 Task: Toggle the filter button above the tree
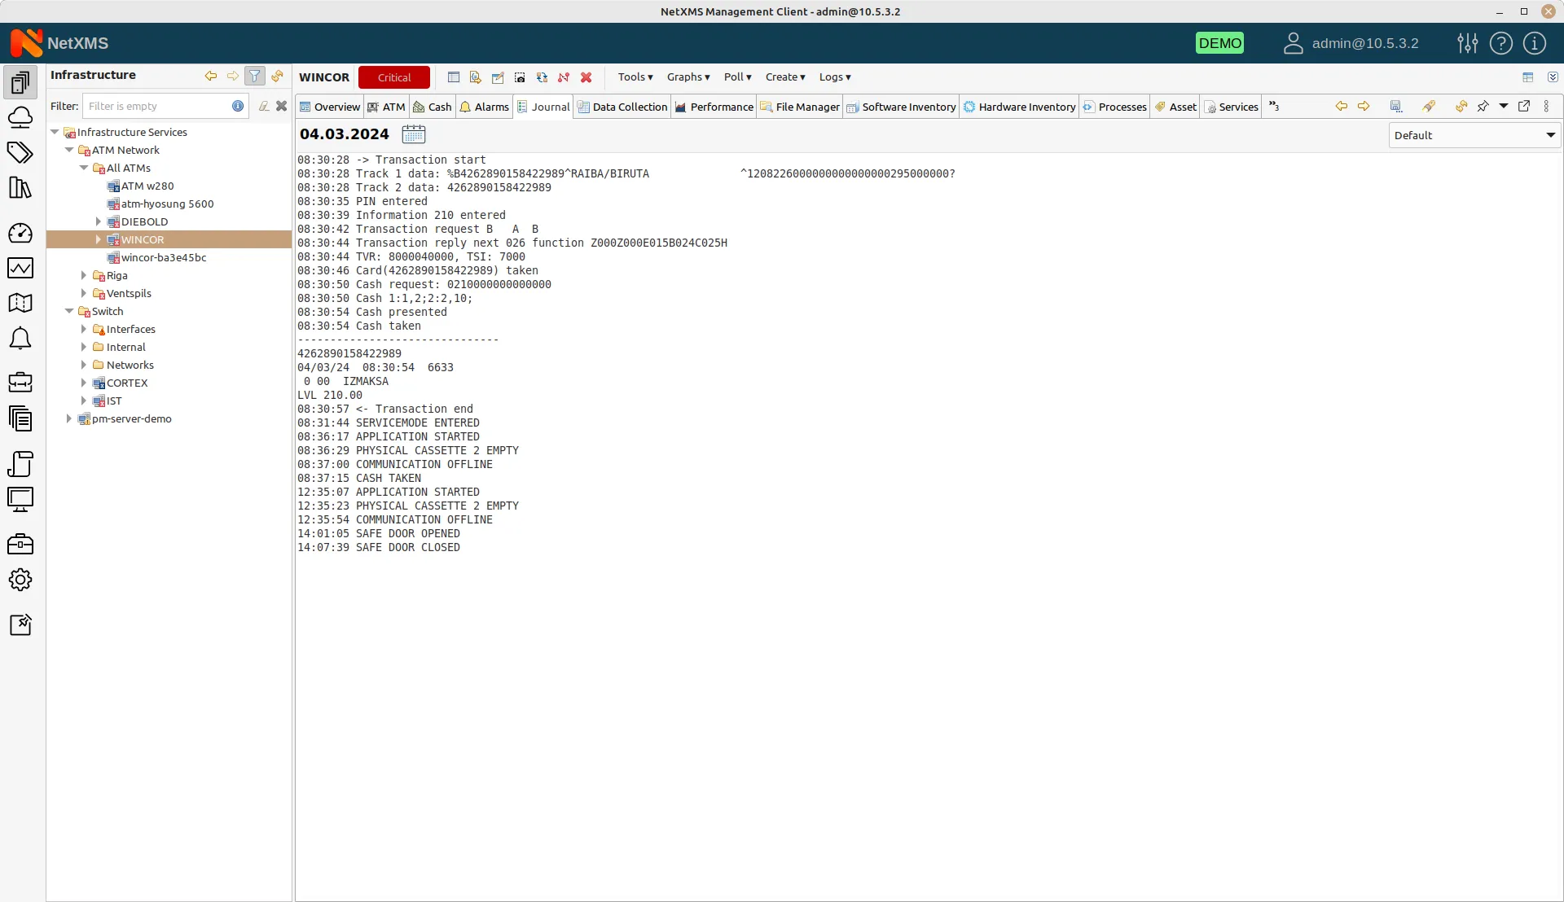point(255,76)
